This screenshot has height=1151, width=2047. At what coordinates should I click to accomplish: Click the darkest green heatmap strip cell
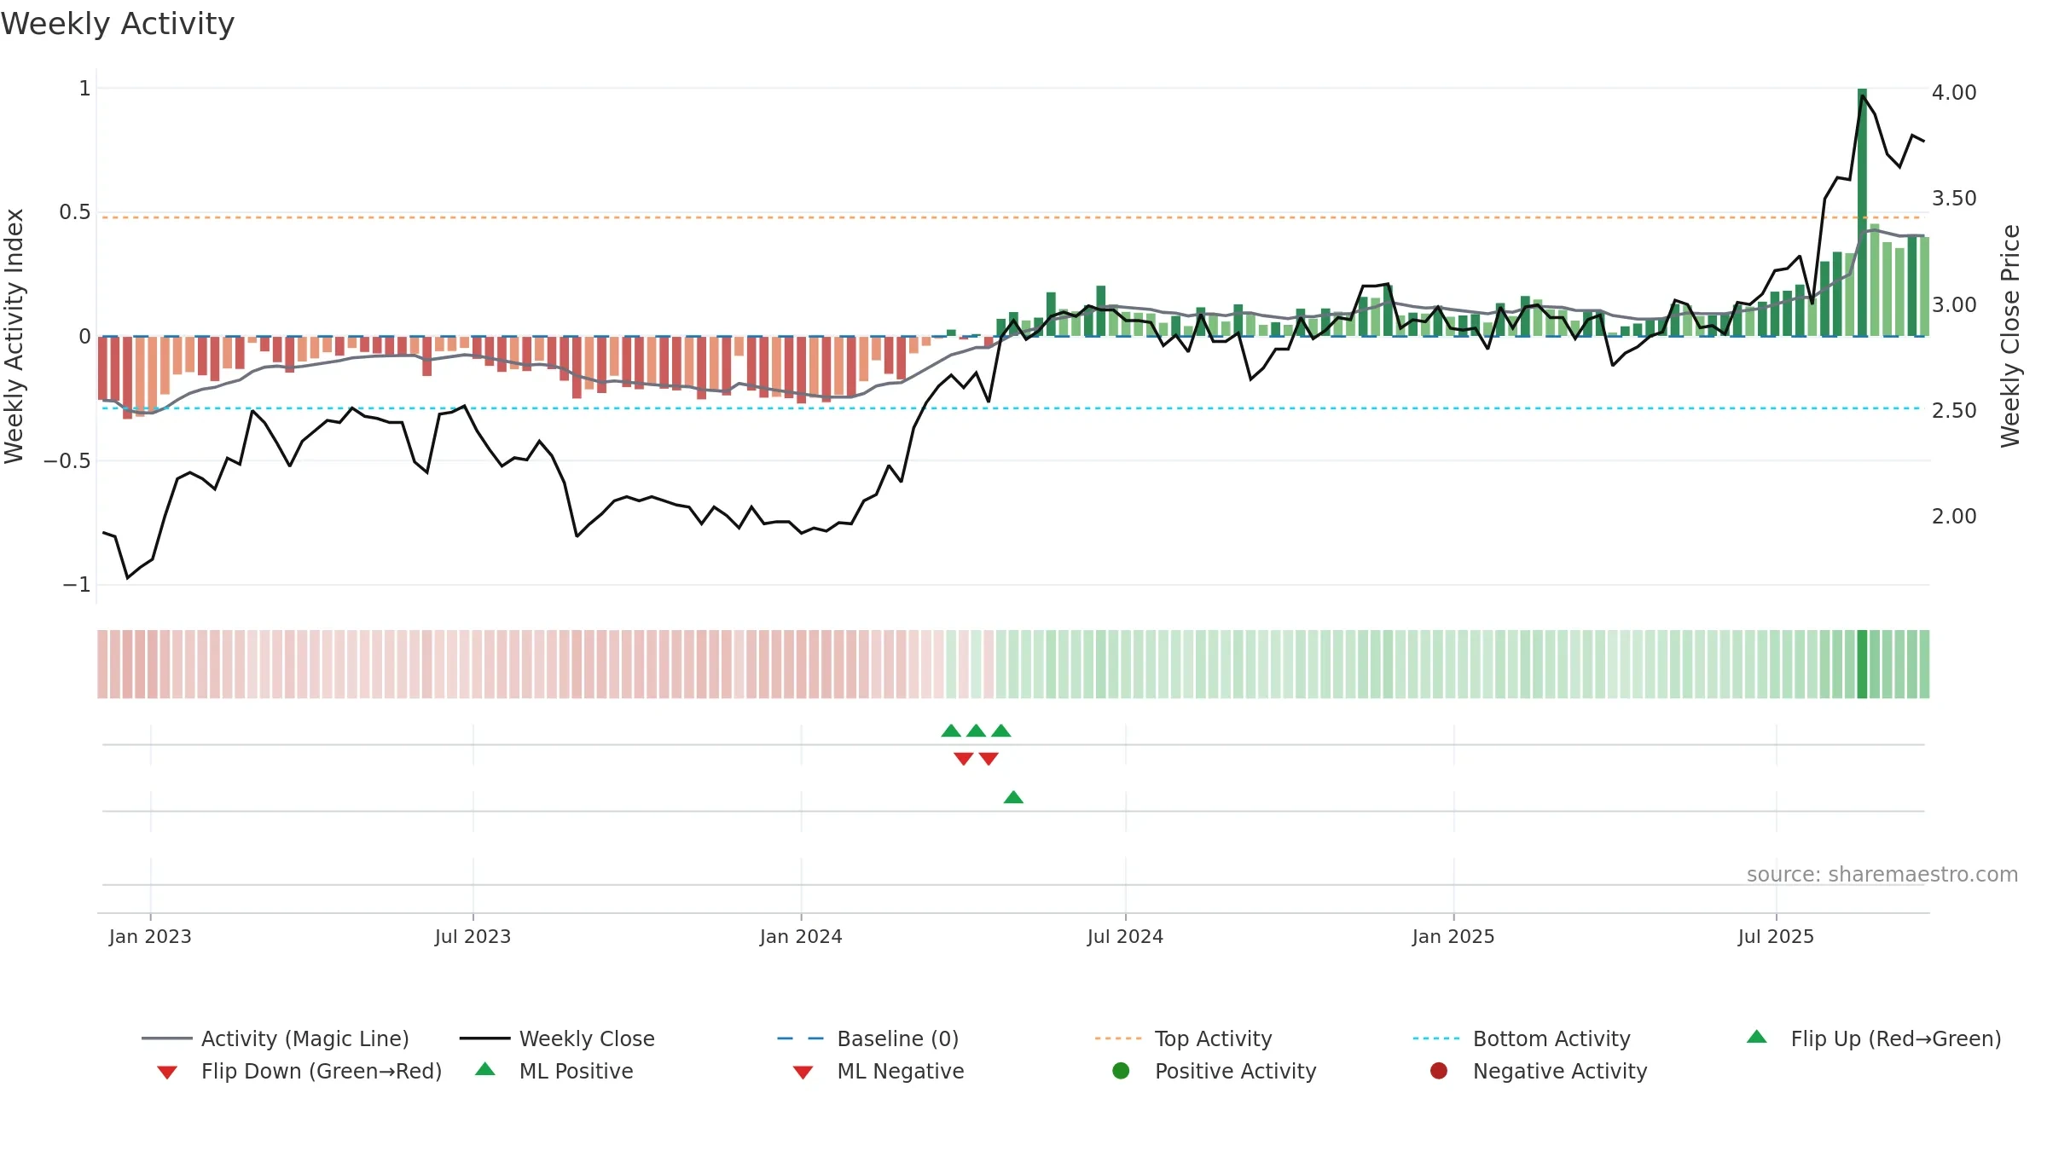click(1862, 664)
